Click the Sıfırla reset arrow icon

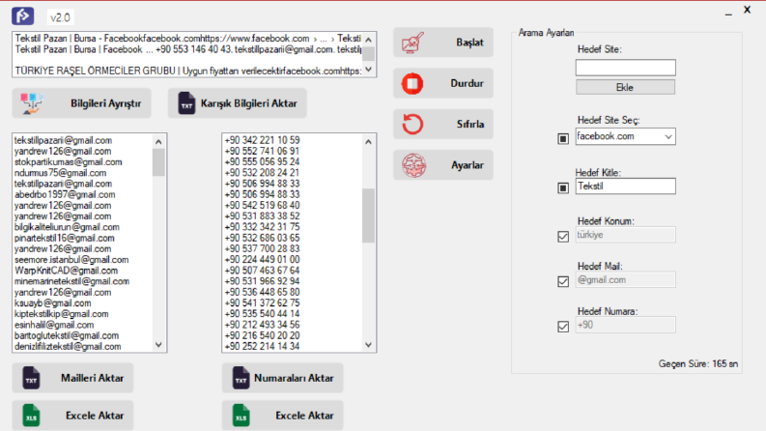click(412, 124)
